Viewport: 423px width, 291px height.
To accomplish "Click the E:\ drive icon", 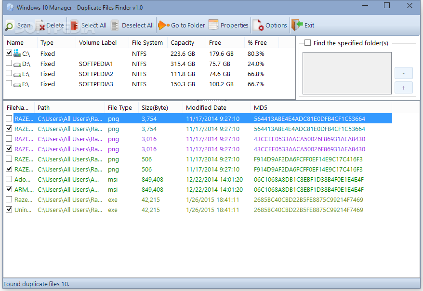I will pyautogui.click(x=17, y=74).
